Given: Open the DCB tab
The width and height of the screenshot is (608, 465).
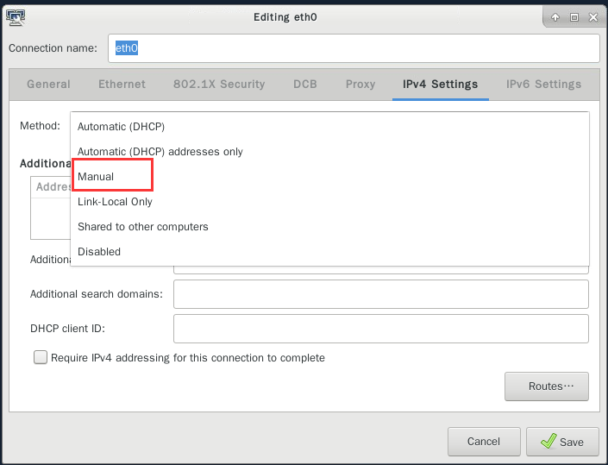Looking at the screenshot, I should [x=305, y=85].
